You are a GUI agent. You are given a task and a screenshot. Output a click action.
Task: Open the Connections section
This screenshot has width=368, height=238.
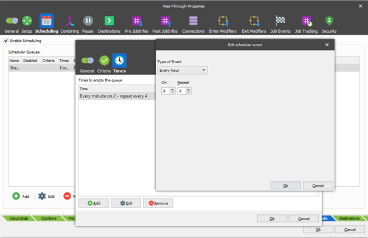click(x=193, y=24)
